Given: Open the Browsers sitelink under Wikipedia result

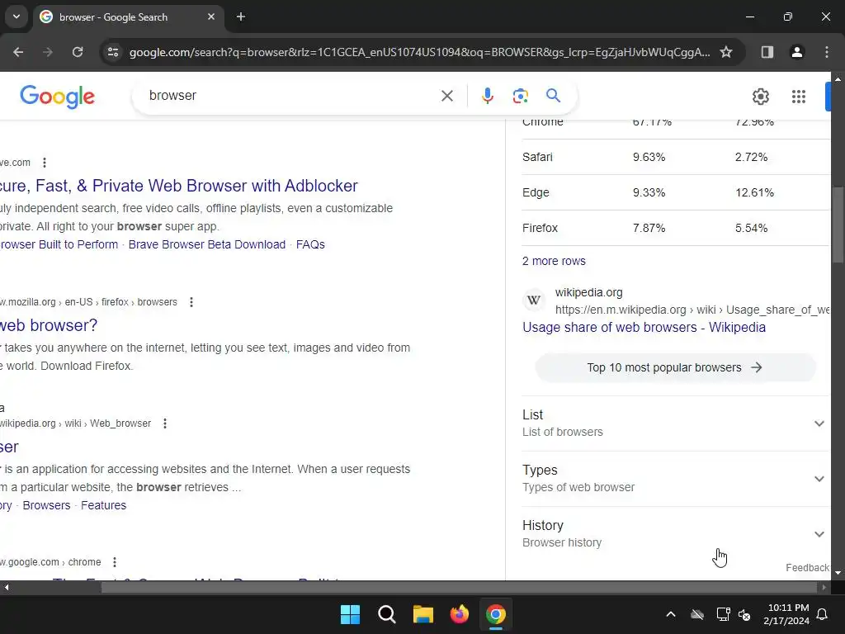Looking at the screenshot, I should [46, 505].
